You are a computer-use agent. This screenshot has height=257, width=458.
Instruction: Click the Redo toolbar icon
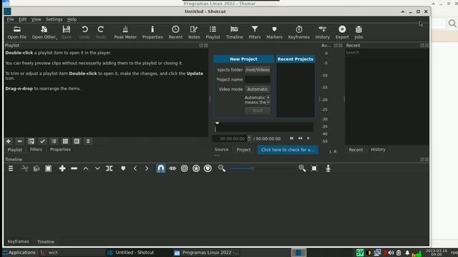[101, 32]
